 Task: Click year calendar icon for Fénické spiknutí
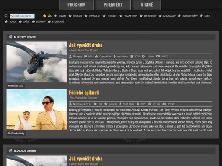point(138,104)
